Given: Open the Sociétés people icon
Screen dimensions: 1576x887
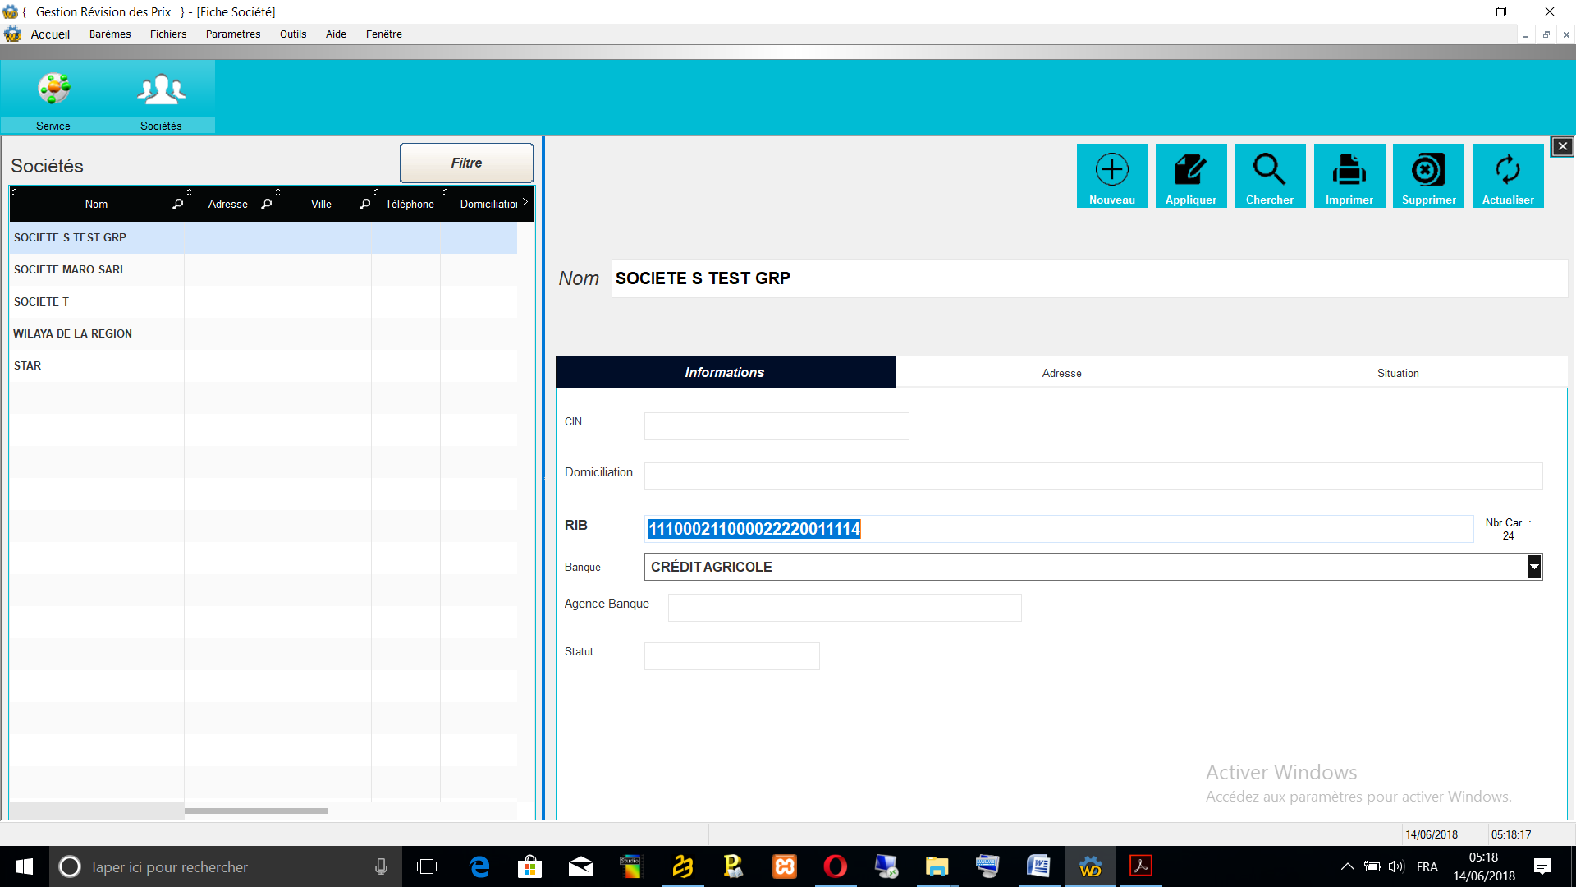Looking at the screenshot, I should point(161,94).
